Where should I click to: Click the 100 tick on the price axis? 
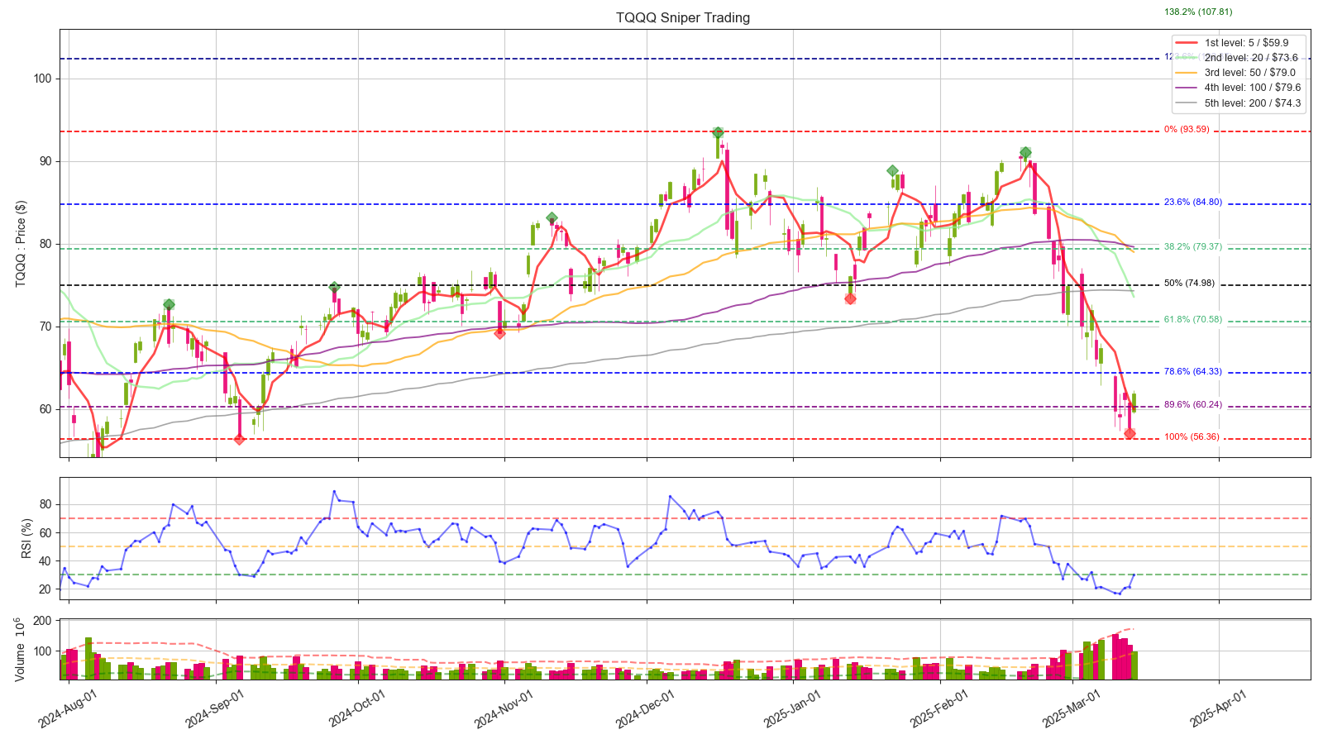pyautogui.click(x=42, y=79)
